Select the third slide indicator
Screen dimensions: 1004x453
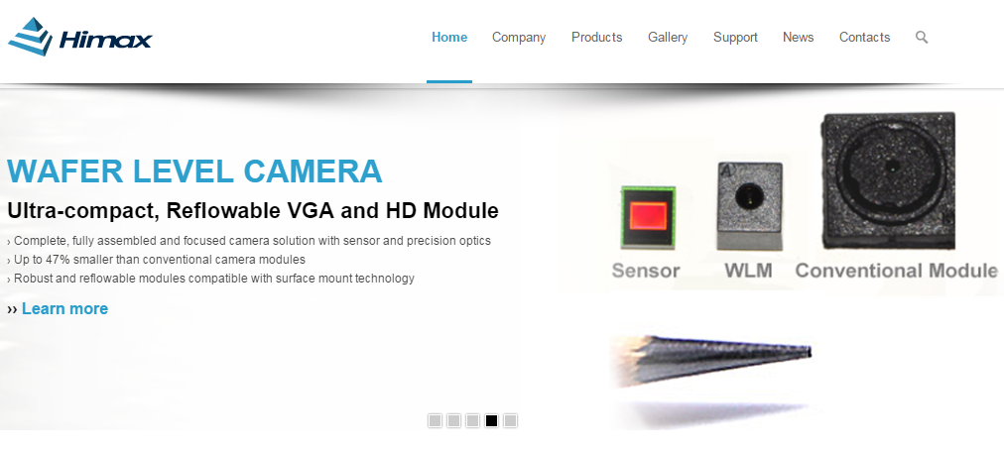point(472,420)
